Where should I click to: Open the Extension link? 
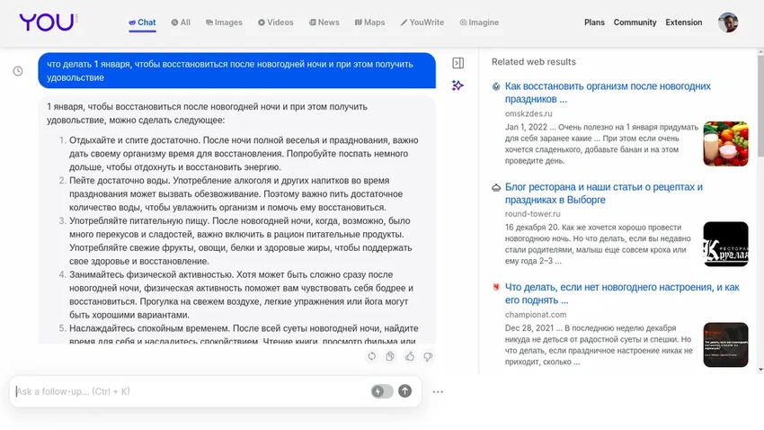click(684, 22)
